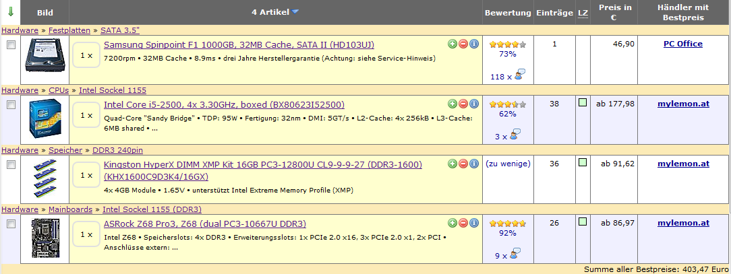This screenshot has height=274, width=731.
Task: Open the 4 Artikel sort dropdown arrow
Action: [x=295, y=12]
